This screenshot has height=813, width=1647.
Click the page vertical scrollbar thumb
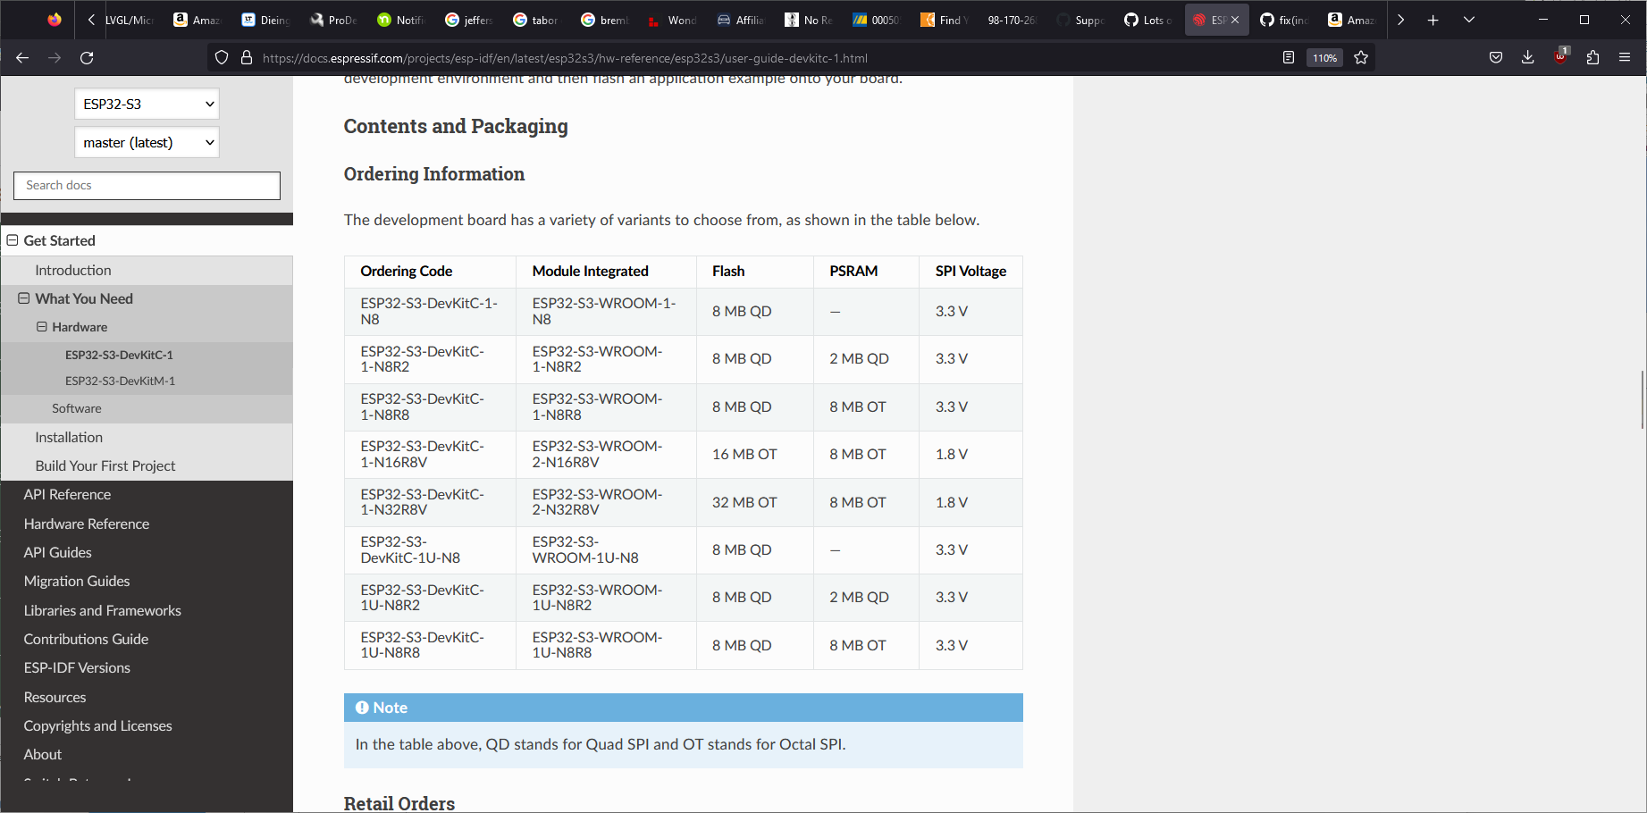(x=1643, y=399)
